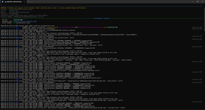Click the dim 'Output: counsel-output/0e503389-d9b' line
Screen dimensions: 205x110
click(15, 12)
